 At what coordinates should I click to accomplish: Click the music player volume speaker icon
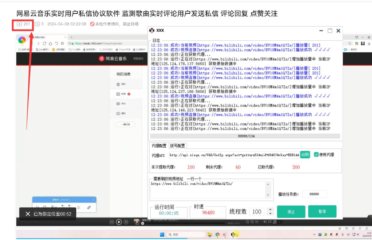click(265, 222)
